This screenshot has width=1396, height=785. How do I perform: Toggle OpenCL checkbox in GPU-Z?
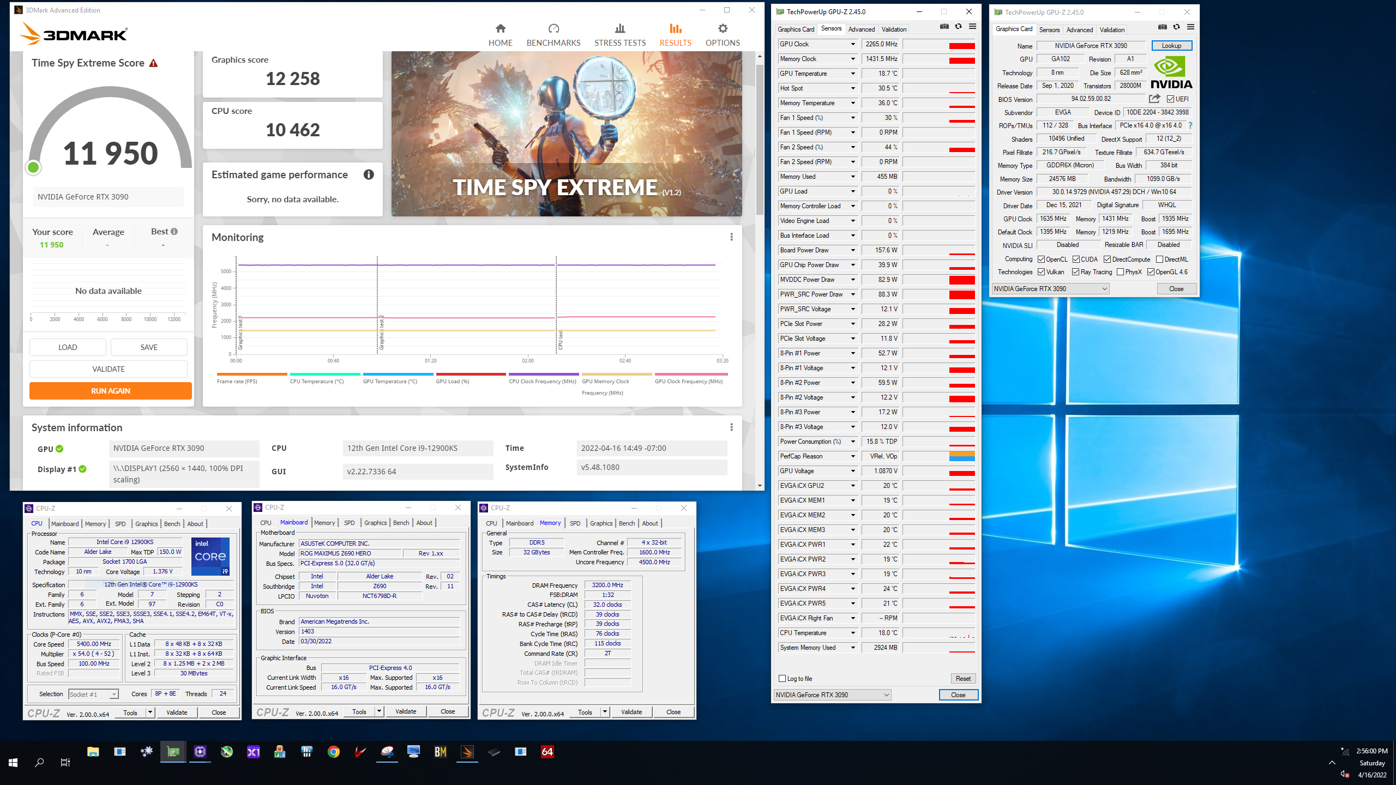click(x=1041, y=259)
